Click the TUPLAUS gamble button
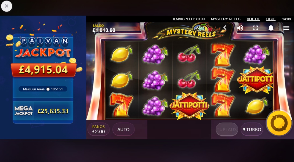 (x=227, y=129)
